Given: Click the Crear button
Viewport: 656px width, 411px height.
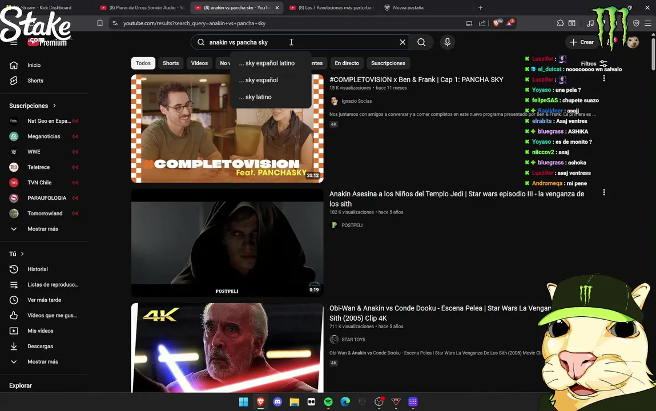Looking at the screenshot, I should [582, 42].
